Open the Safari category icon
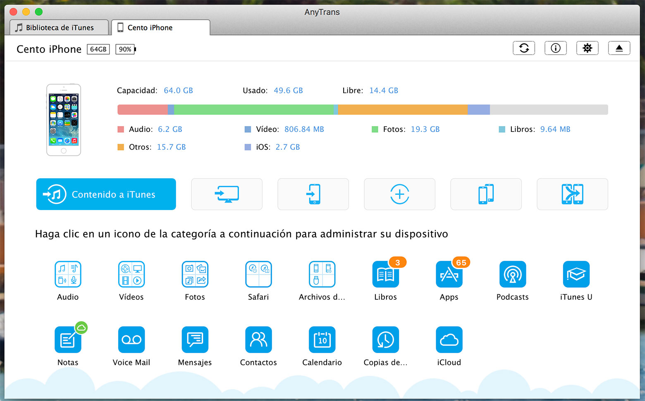 pyautogui.click(x=258, y=274)
